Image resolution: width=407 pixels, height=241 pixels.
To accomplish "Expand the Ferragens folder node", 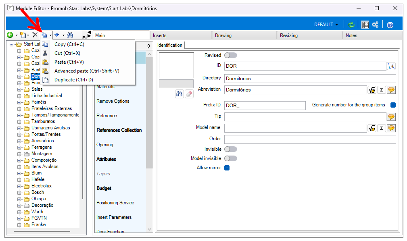I will click(19, 147).
